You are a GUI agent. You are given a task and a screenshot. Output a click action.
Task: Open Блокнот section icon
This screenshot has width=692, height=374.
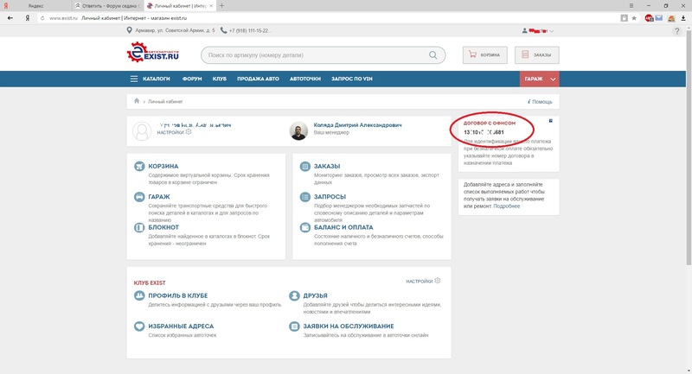[x=139, y=227]
